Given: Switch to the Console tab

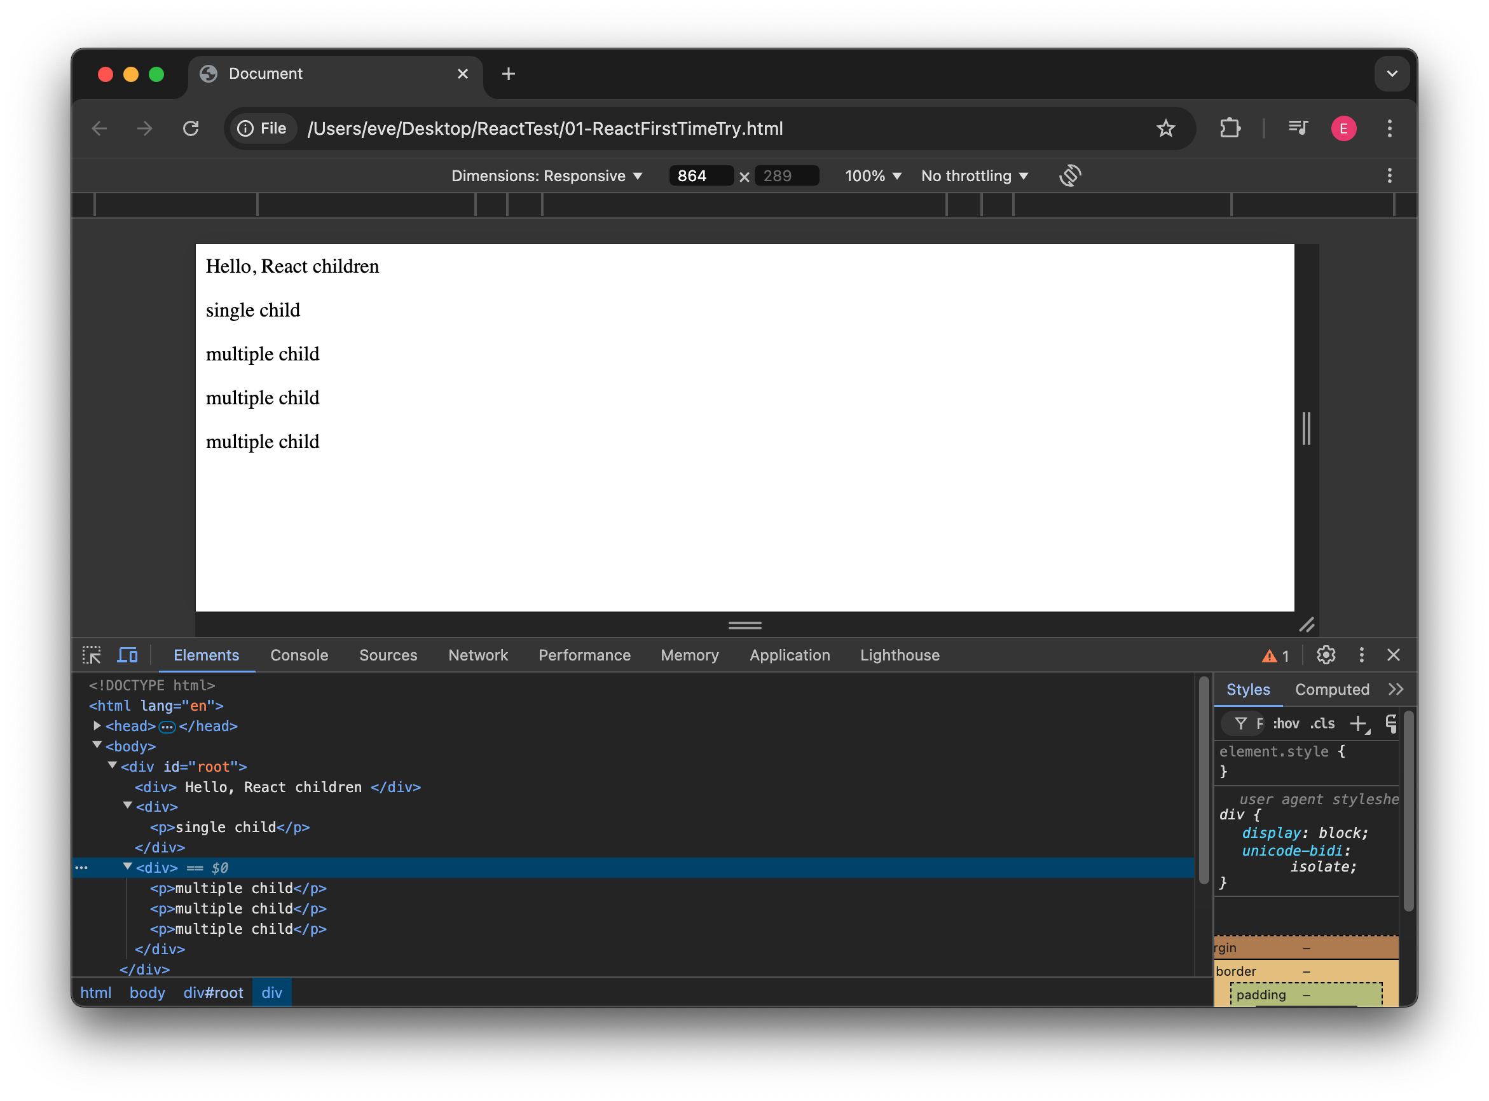Looking at the screenshot, I should point(299,655).
